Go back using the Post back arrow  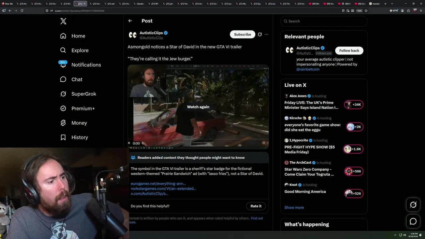(x=130, y=21)
